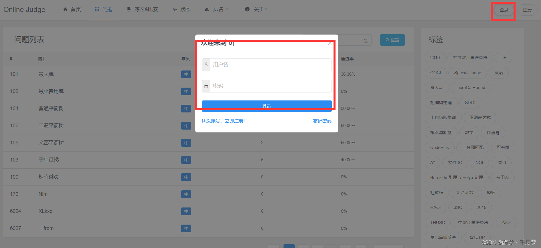Click the Online Judge site logo
The height and width of the screenshot is (248, 541).
(x=24, y=9)
